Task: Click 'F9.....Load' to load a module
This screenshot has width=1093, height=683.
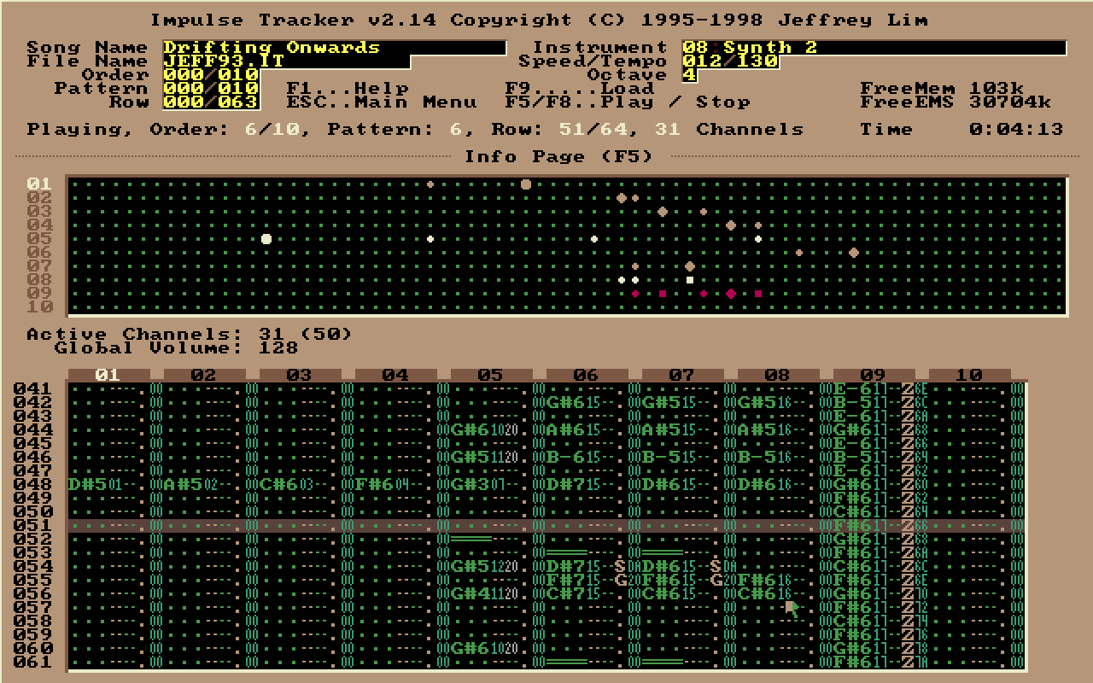Action: pyautogui.click(x=580, y=89)
